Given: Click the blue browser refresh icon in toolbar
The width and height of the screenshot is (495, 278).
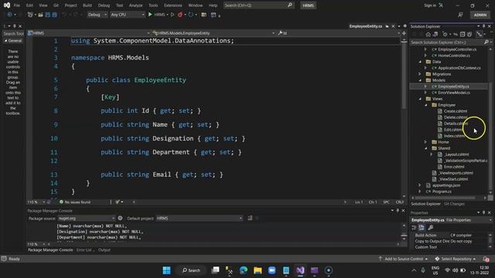Looking at the screenshot, I should [191, 15].
